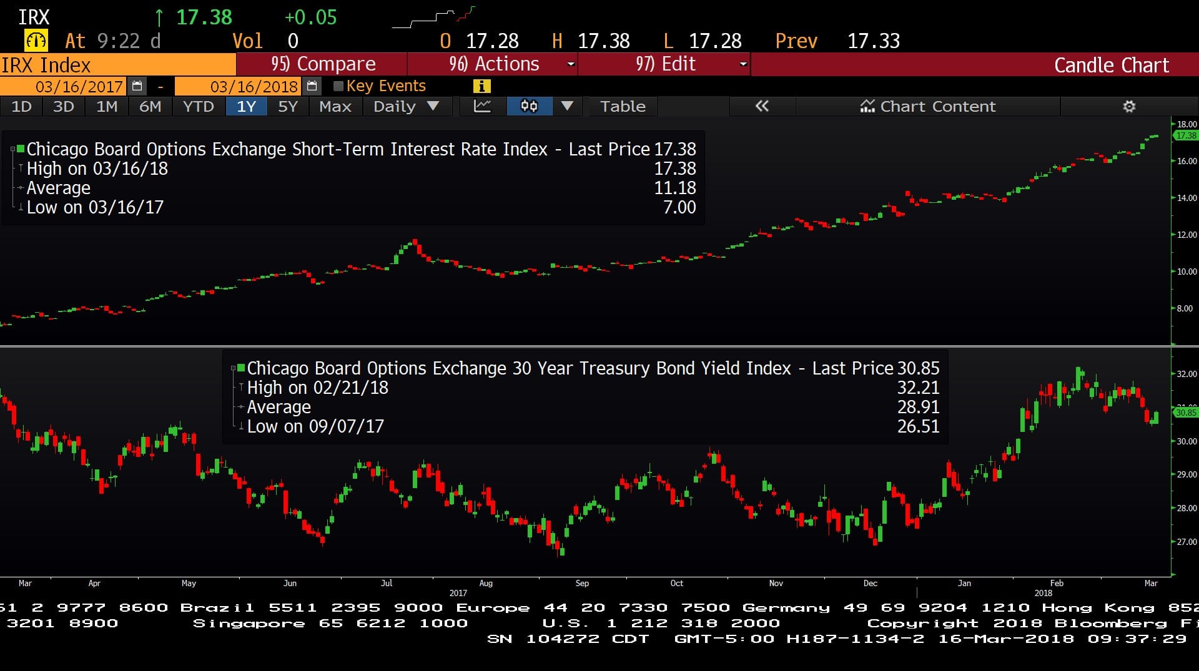This screenshot has width=1199, height=671.
Task: Select the candlestick chart type icon
Action: [x=529, y=106]
